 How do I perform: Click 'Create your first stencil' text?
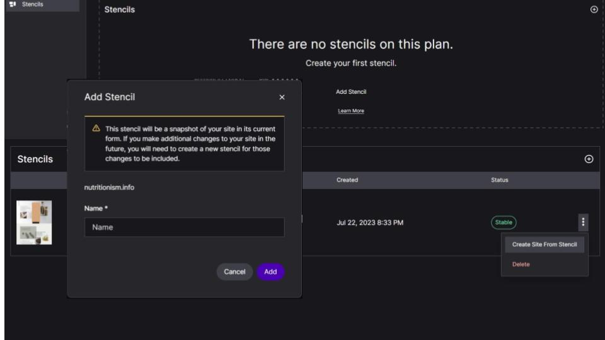coord(351,63)
